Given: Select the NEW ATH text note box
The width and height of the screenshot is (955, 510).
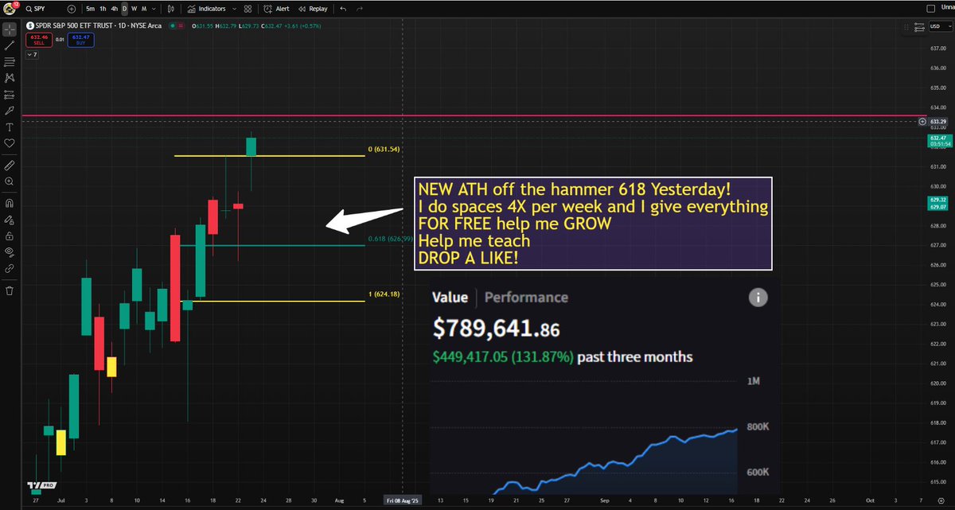Looking at the screenshot, I should (x=593, y=224).
